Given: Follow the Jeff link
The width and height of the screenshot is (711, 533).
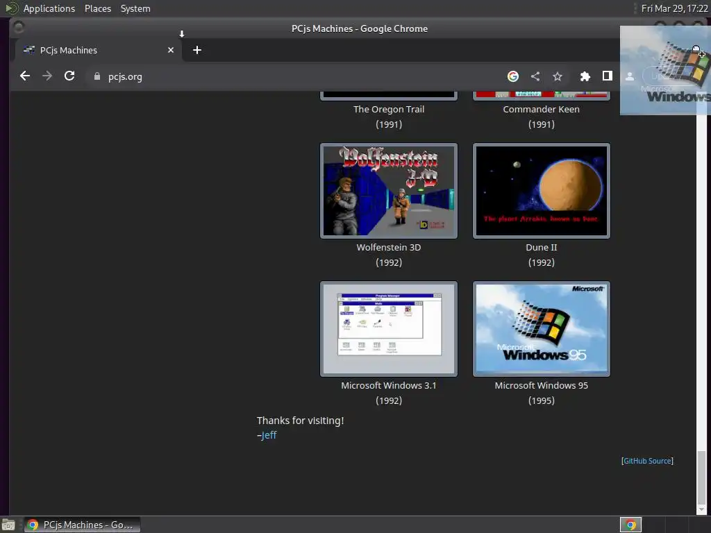Looking at the screenshot, I should click(x=269, y=435).
